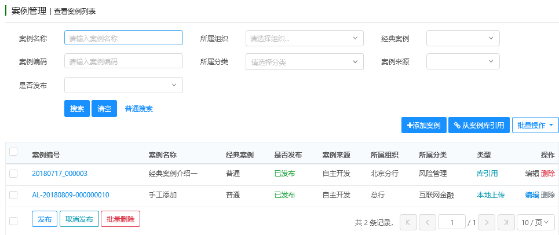The width and height of the screenshot is (559, 235).
Task: Select checkbox for case 20180717_000003
Action: point(13,173)
